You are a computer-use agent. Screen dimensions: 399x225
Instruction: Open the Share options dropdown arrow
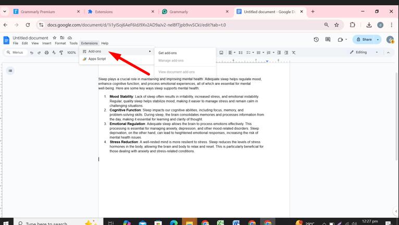pyautogui.click(x=378, y=40)
